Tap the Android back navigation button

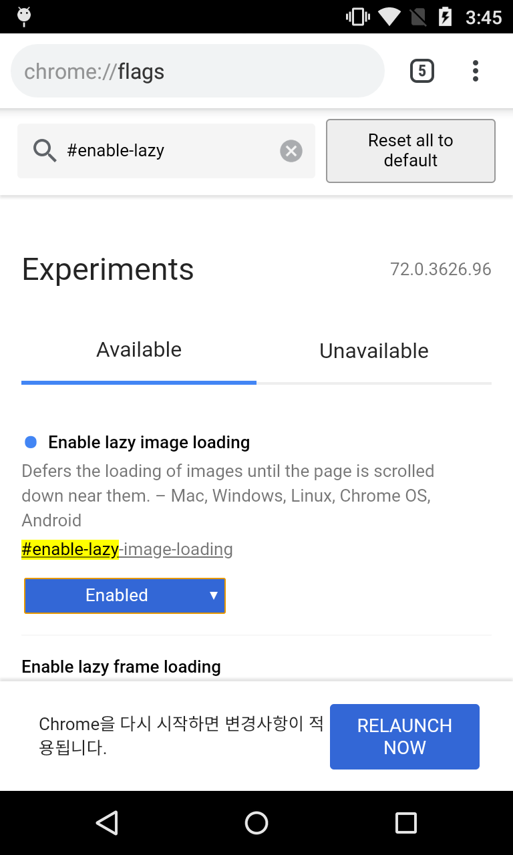click(x=107, y=822)
